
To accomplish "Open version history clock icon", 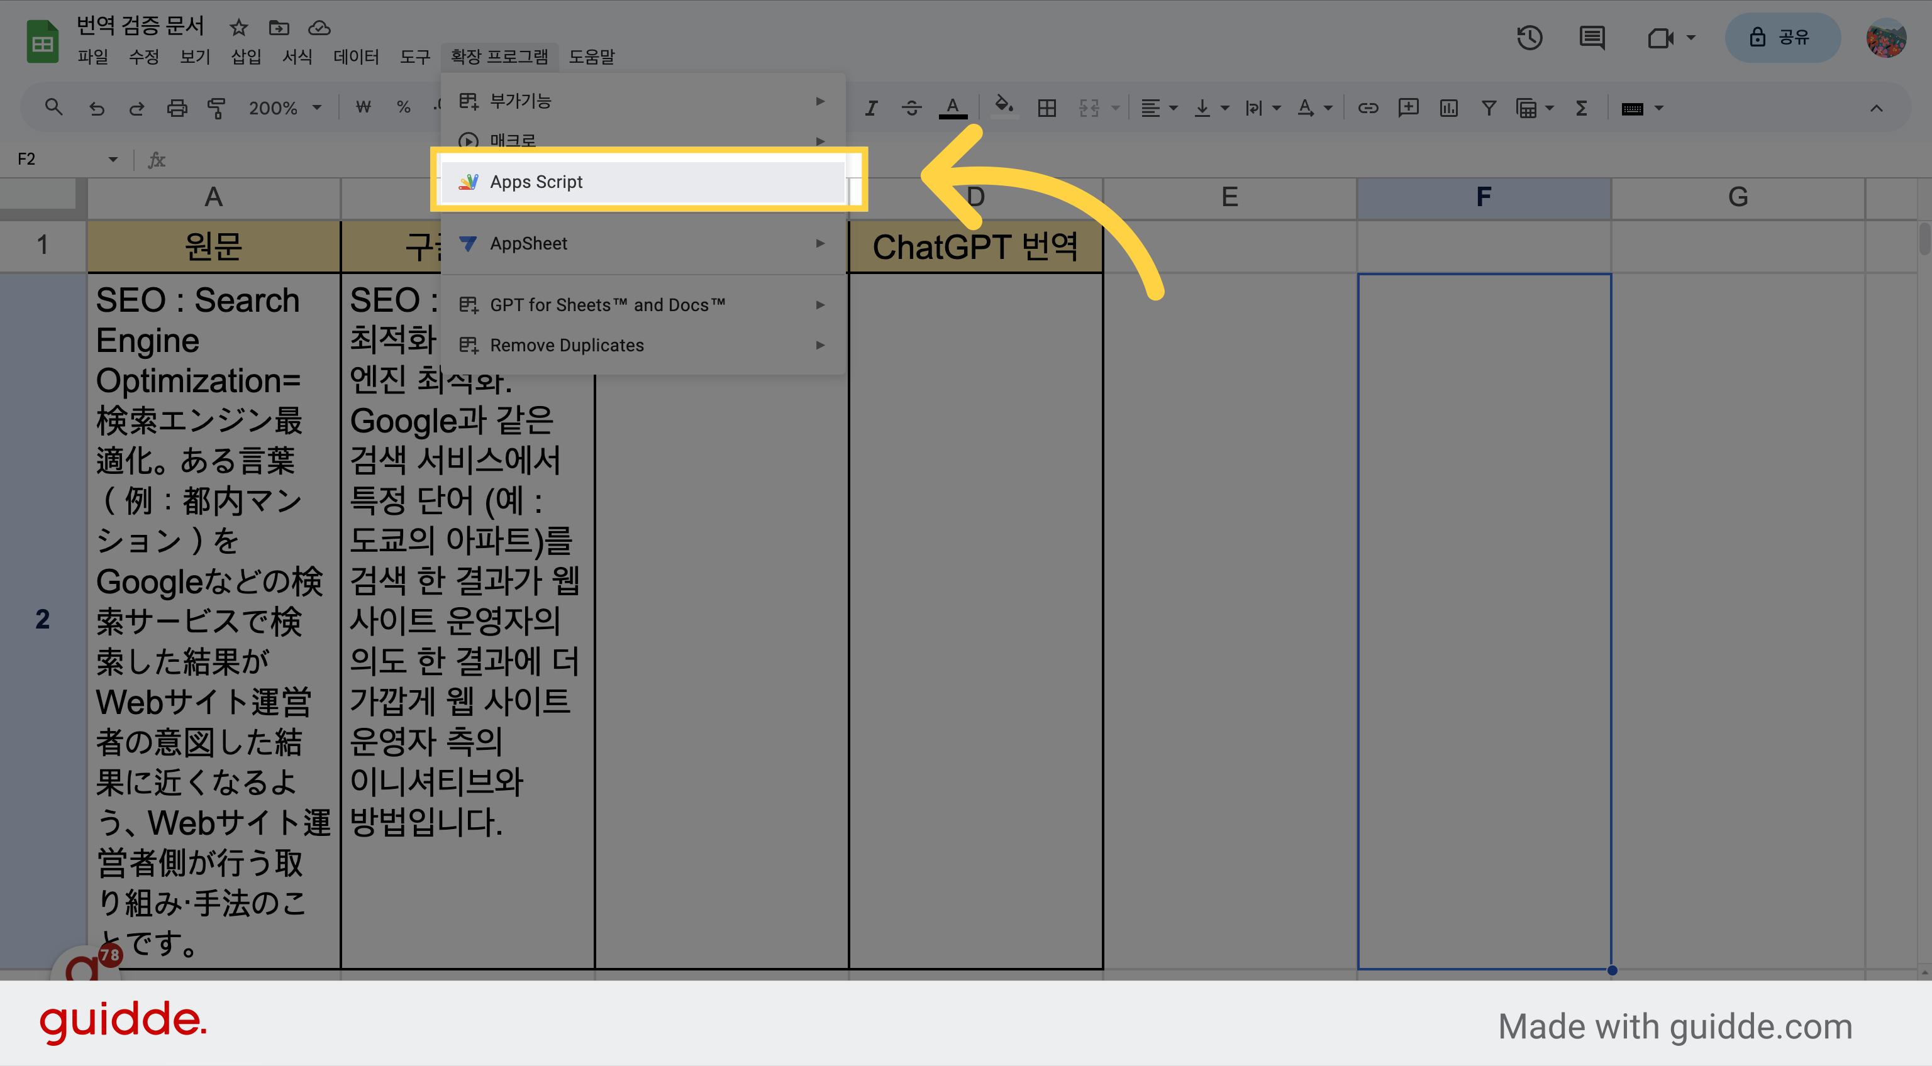I will (1529, 38).
